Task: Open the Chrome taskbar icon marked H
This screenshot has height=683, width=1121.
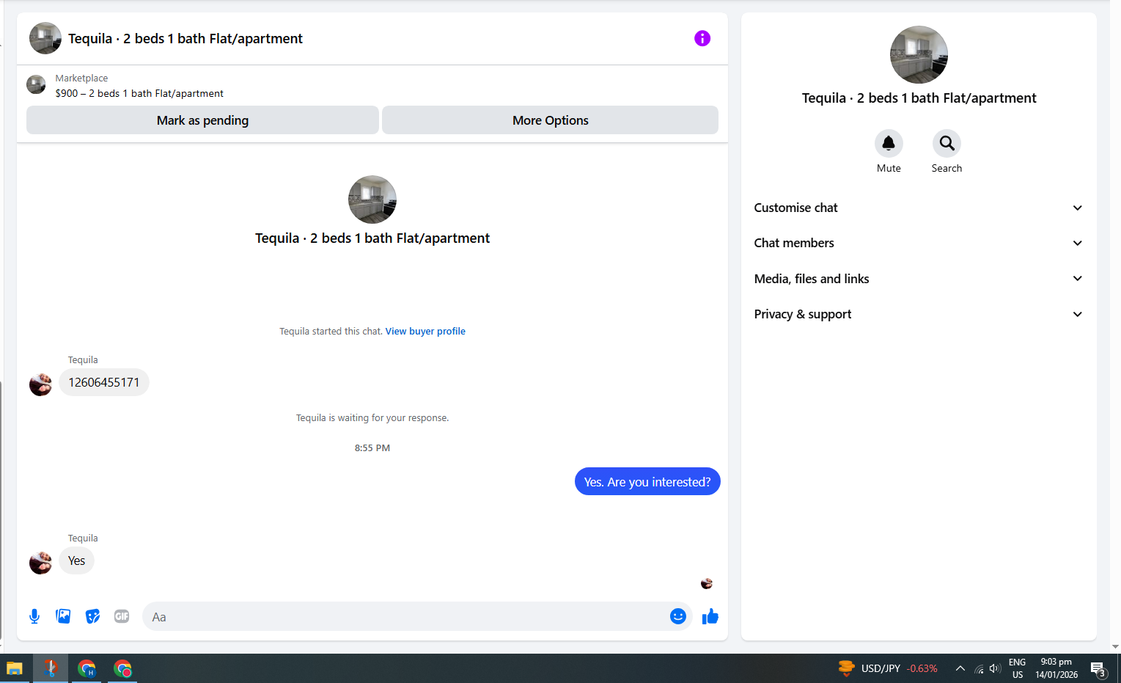Action: 87,668
